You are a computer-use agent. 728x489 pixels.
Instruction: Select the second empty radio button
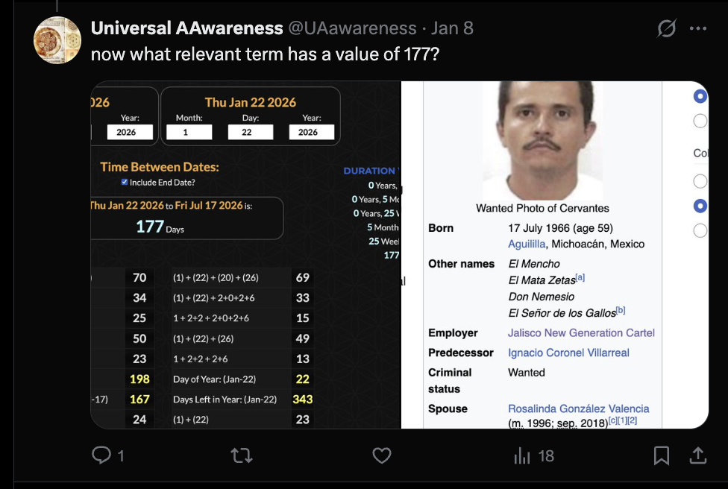(700, 121)
